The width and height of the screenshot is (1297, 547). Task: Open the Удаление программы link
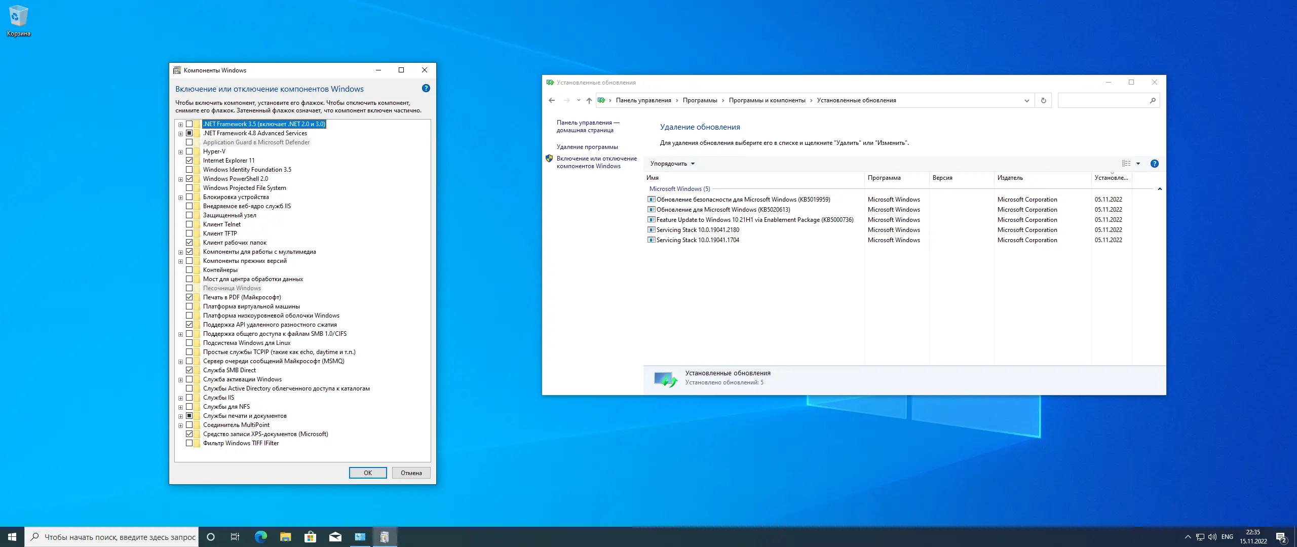click(587, 147)
